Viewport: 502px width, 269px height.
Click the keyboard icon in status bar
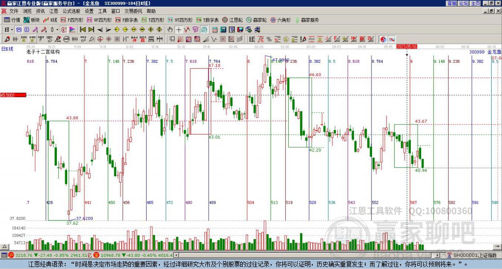[4, 255]
